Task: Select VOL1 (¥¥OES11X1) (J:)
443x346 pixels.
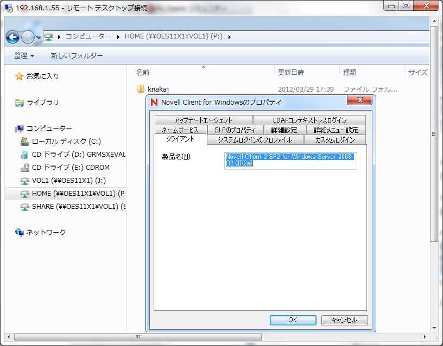Action: [x=69, y=181]
